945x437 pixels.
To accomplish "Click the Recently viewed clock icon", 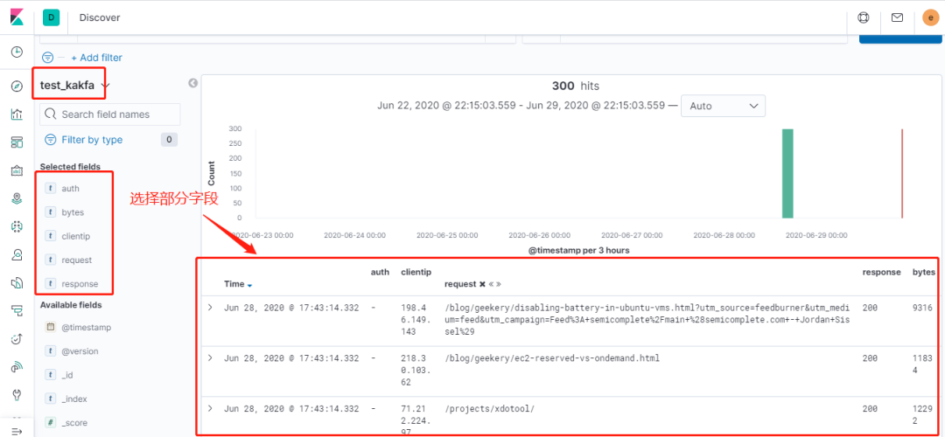I will click(x=17, y=52).
